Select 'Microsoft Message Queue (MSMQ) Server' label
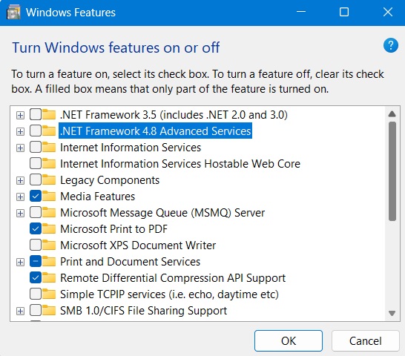 (162, 213)
